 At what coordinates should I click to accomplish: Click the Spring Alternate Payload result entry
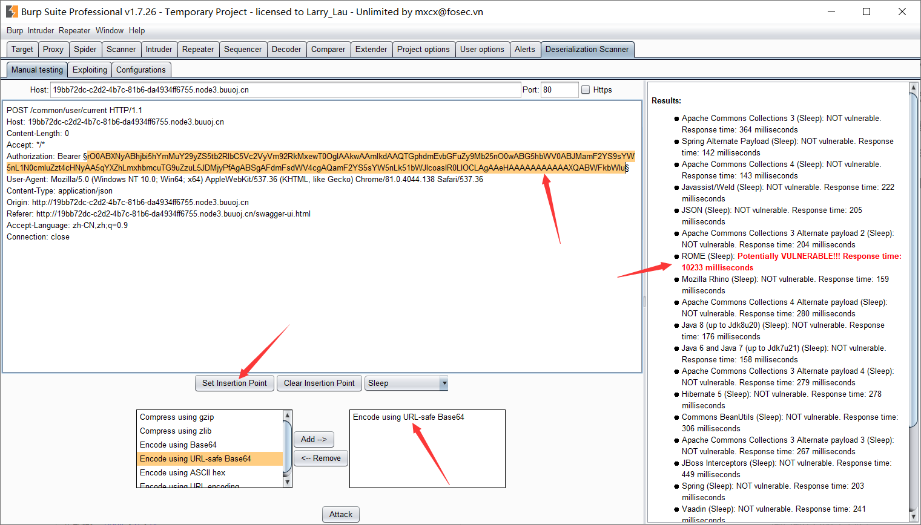(x=787, y=147)
